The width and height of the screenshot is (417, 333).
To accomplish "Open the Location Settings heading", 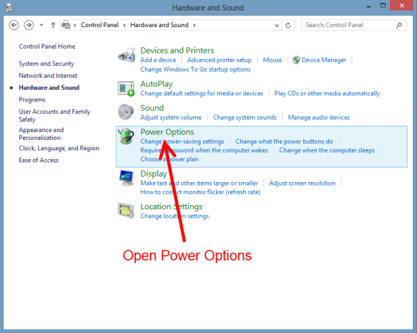I will pyautogui.click(x=171, y=206).
